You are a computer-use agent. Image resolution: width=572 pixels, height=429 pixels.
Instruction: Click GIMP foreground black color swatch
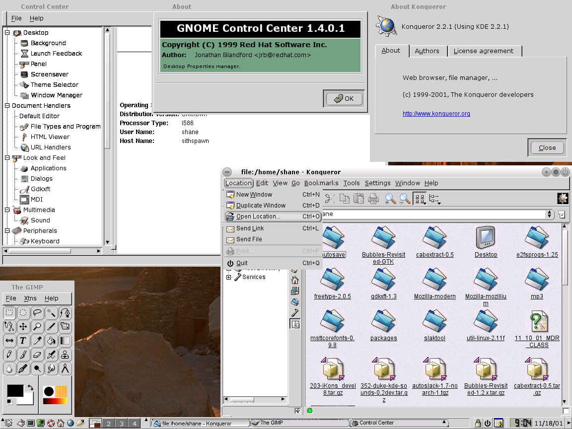[14, 390]
